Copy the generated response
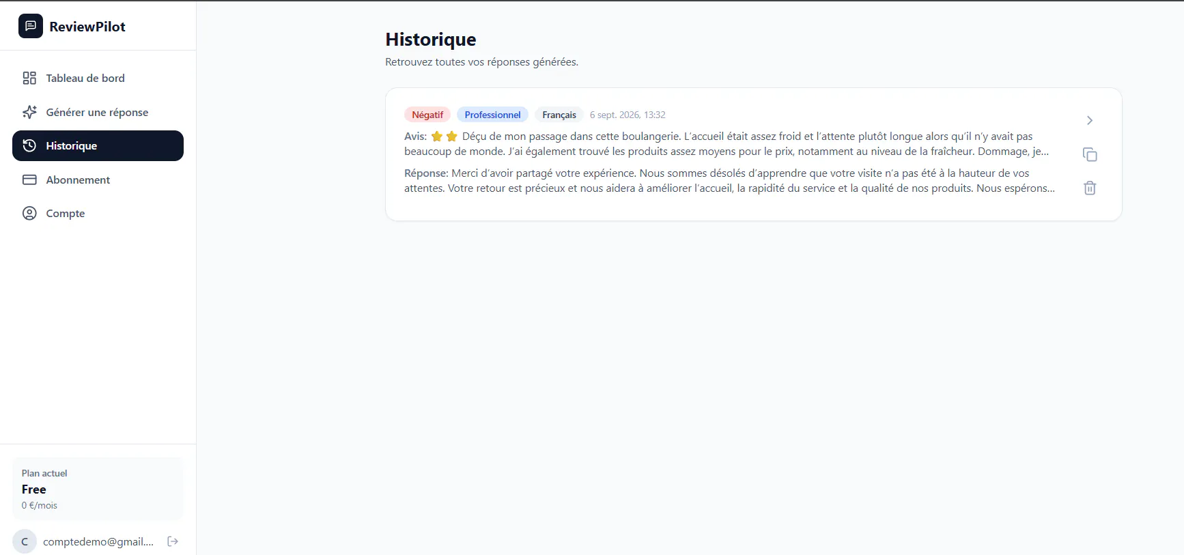The height and width of the screenshot is (555, 1184). (1090, 154)
